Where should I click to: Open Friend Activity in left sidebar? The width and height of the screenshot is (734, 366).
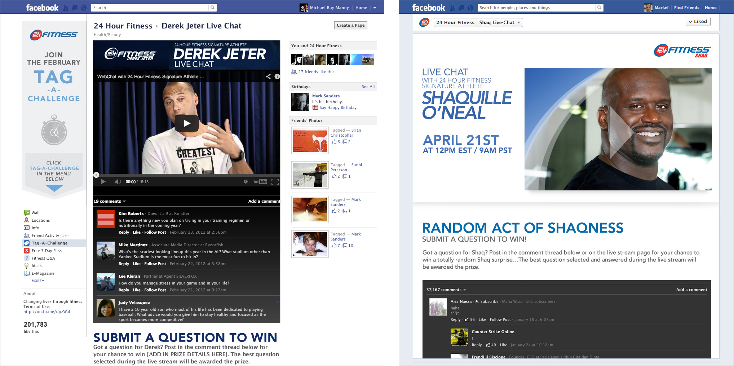point(46,235)
